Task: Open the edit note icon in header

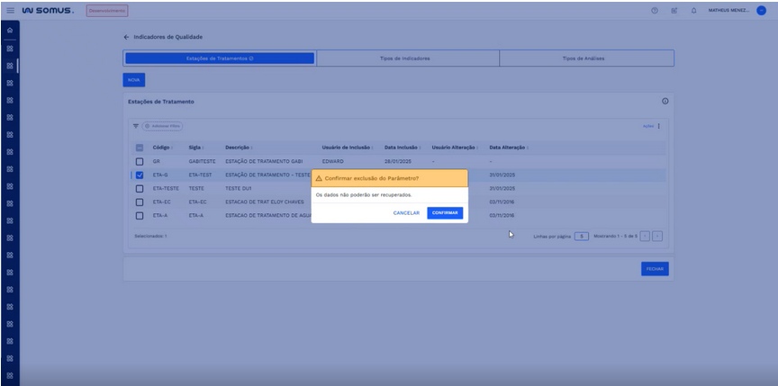Action: click(674, 10)
